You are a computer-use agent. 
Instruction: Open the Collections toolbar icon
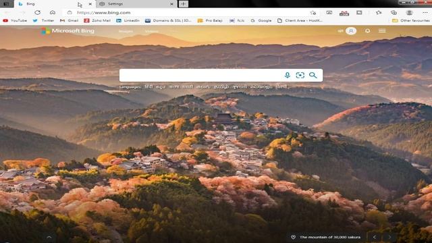[394, 13]
